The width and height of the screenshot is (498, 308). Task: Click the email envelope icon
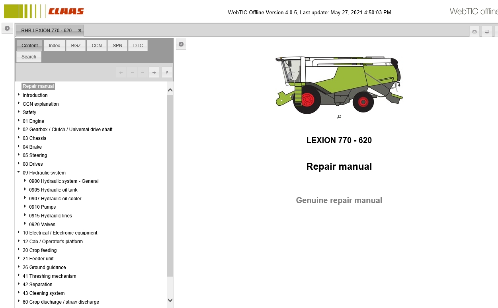click(x=474, y=31)
